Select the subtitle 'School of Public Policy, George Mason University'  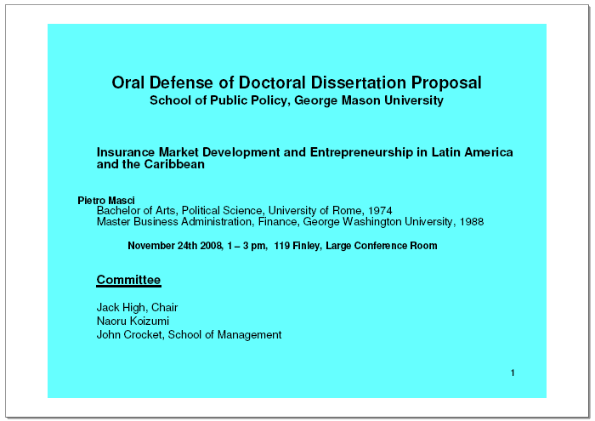pos(297,100)
